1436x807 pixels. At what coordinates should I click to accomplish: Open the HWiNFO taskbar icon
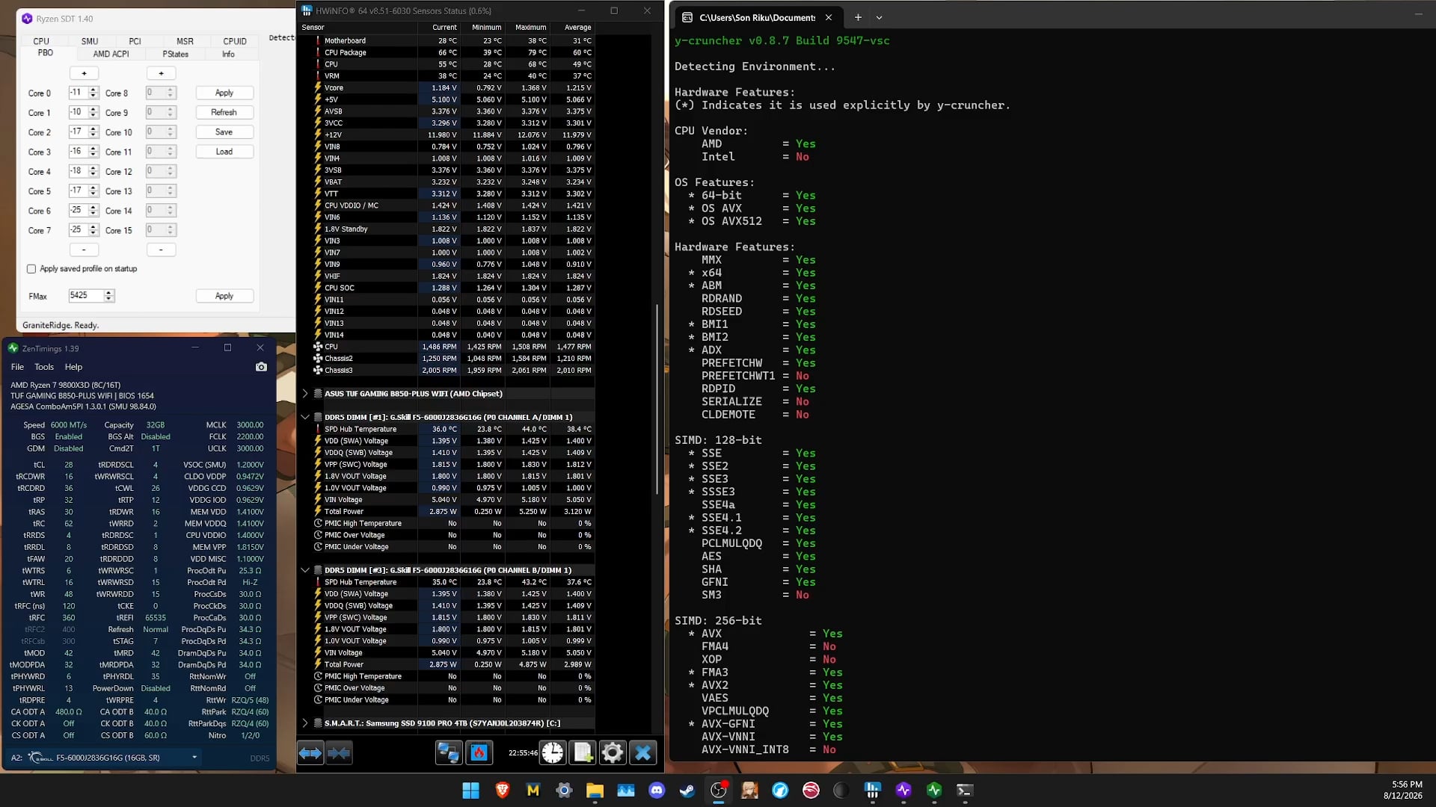point(872,791)
